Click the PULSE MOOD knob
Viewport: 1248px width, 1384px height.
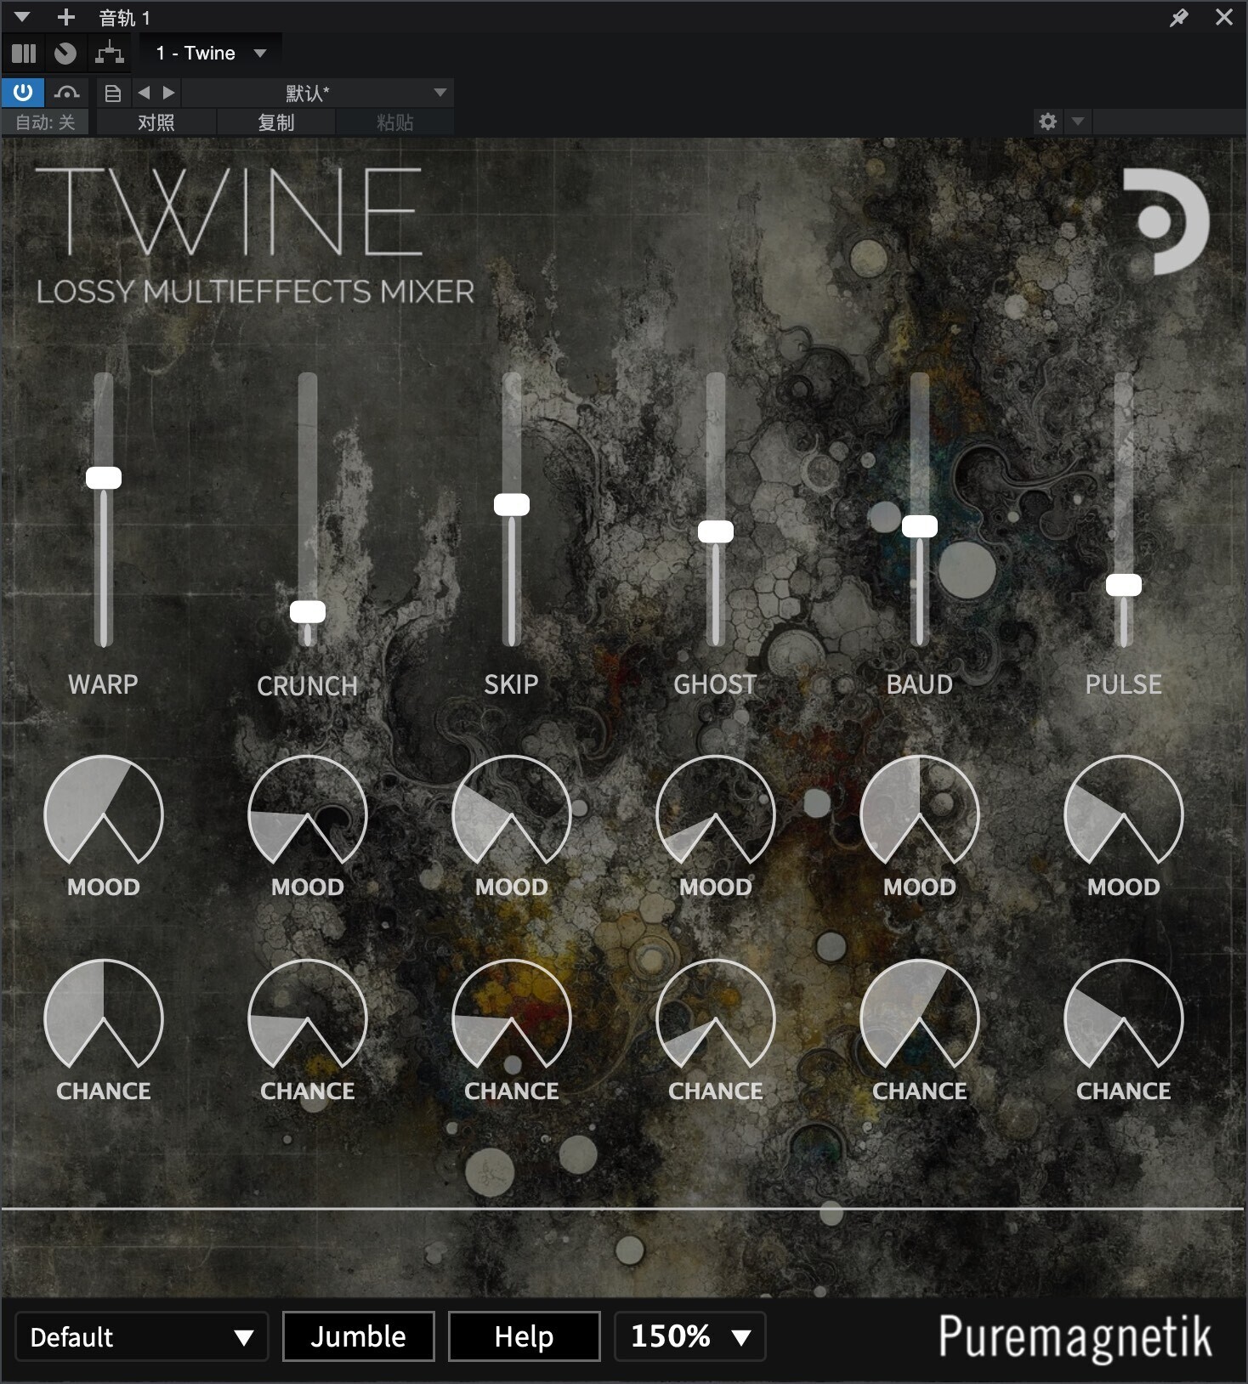coord(1124,810)
